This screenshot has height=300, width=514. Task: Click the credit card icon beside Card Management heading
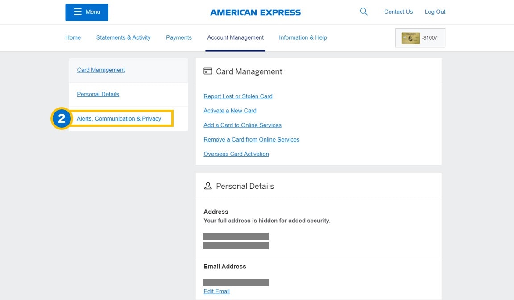click(x=207, y=71)
